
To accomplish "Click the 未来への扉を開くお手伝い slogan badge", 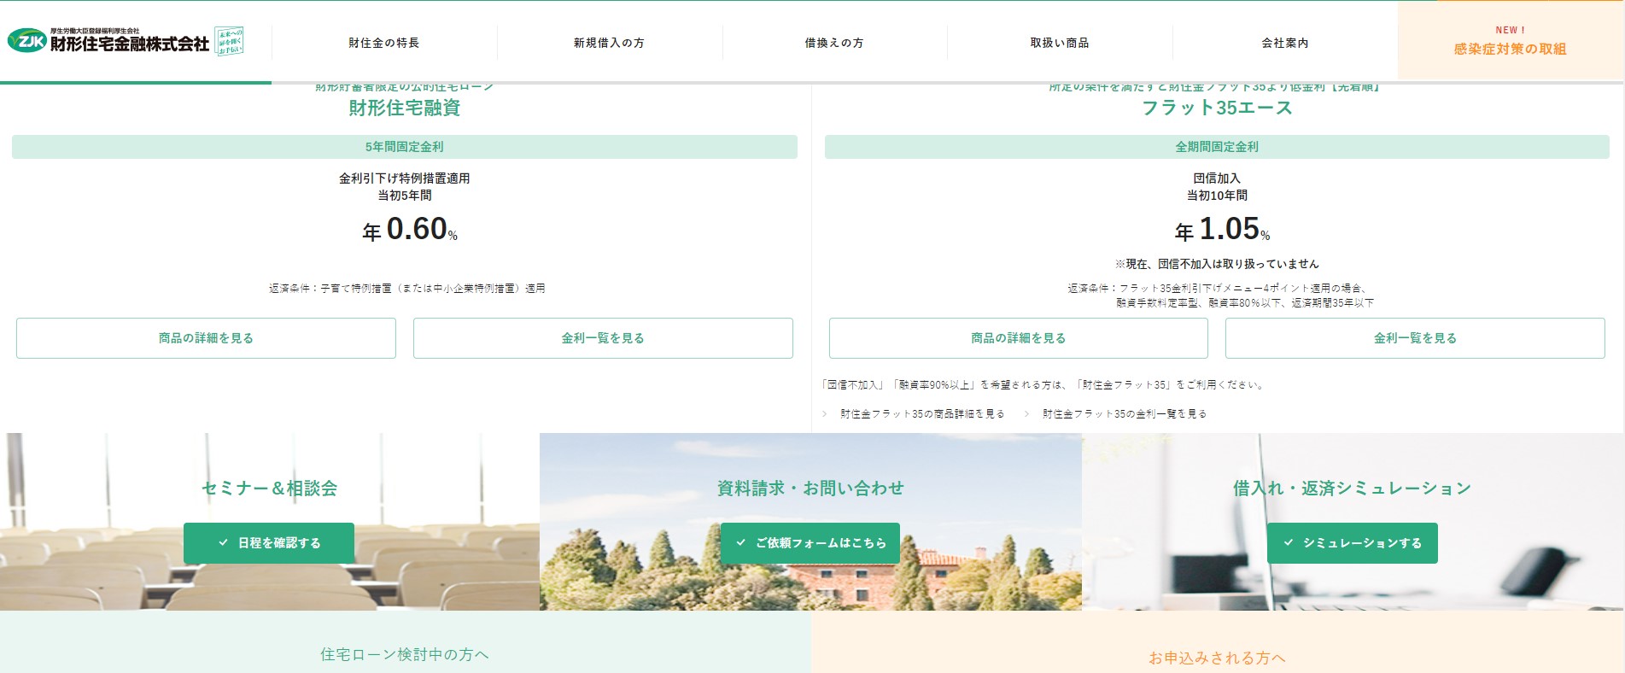I will click(229, 41).
